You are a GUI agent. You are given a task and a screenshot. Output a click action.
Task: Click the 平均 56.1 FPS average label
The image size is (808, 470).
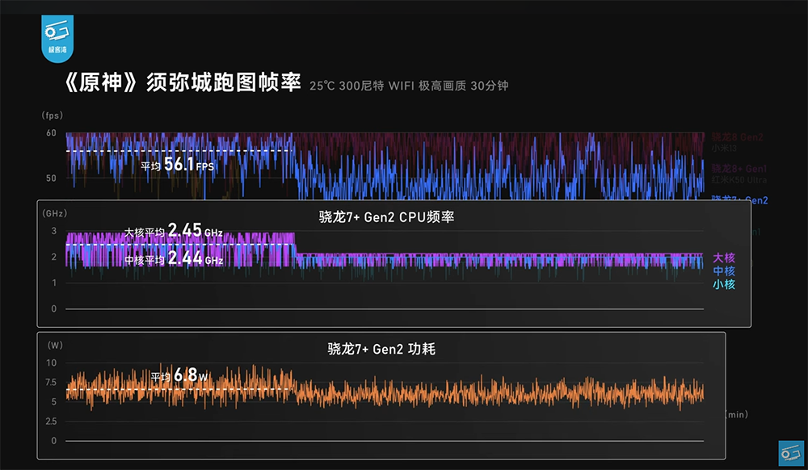pyautogui.click(x=177, y=164)
